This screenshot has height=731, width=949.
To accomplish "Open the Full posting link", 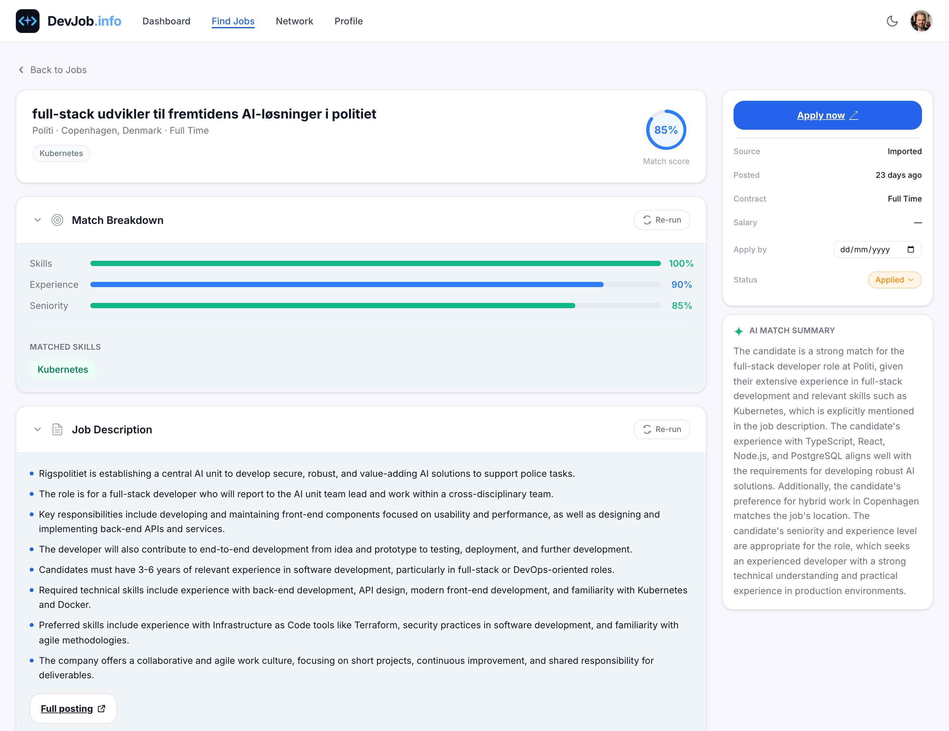I will coord(73,708).
